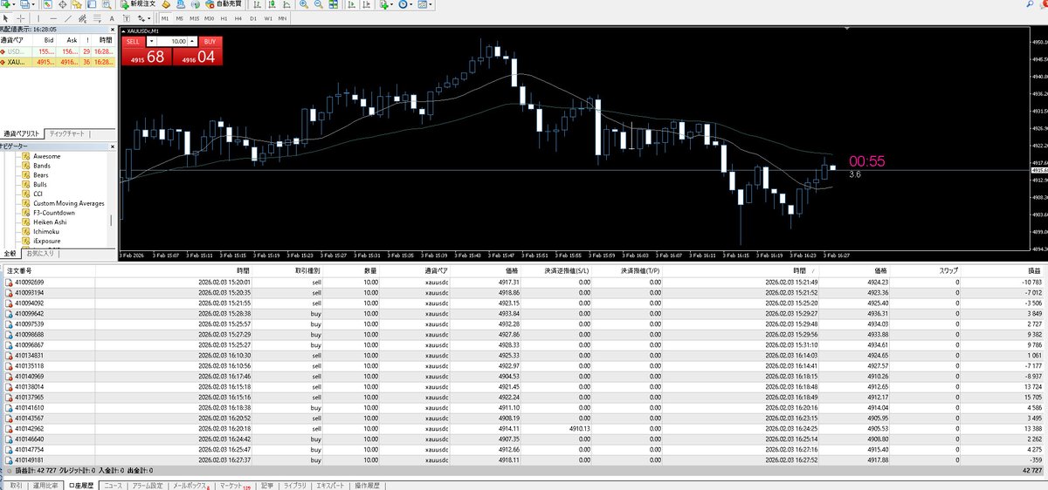
Task: Open the arrows objects dropdown
Action: point(143,18)
